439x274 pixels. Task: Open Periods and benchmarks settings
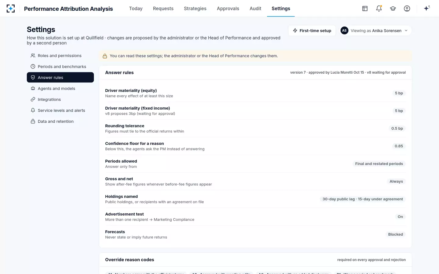[x=60, y=66]
